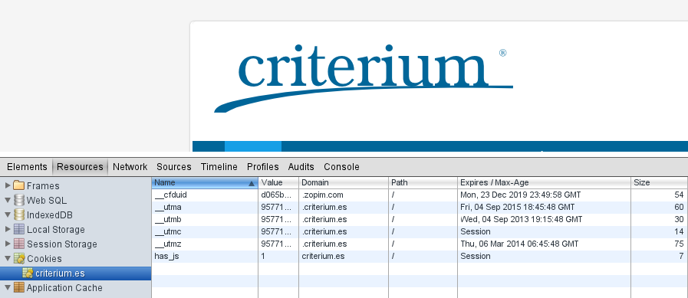Click the Web SQL database icon
Image resolution: width=688 pixels, height=298 pixels.
coord(19,200)
